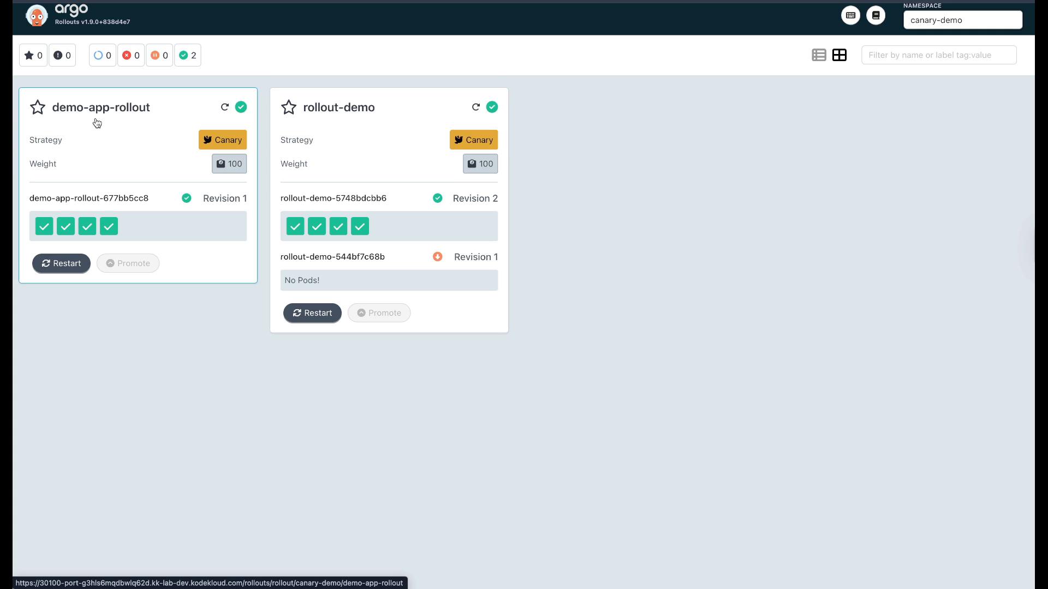Click weight 100 badge on rollout-demo
The width and height of the screenshot is (1048, 589).
[480, 164]
